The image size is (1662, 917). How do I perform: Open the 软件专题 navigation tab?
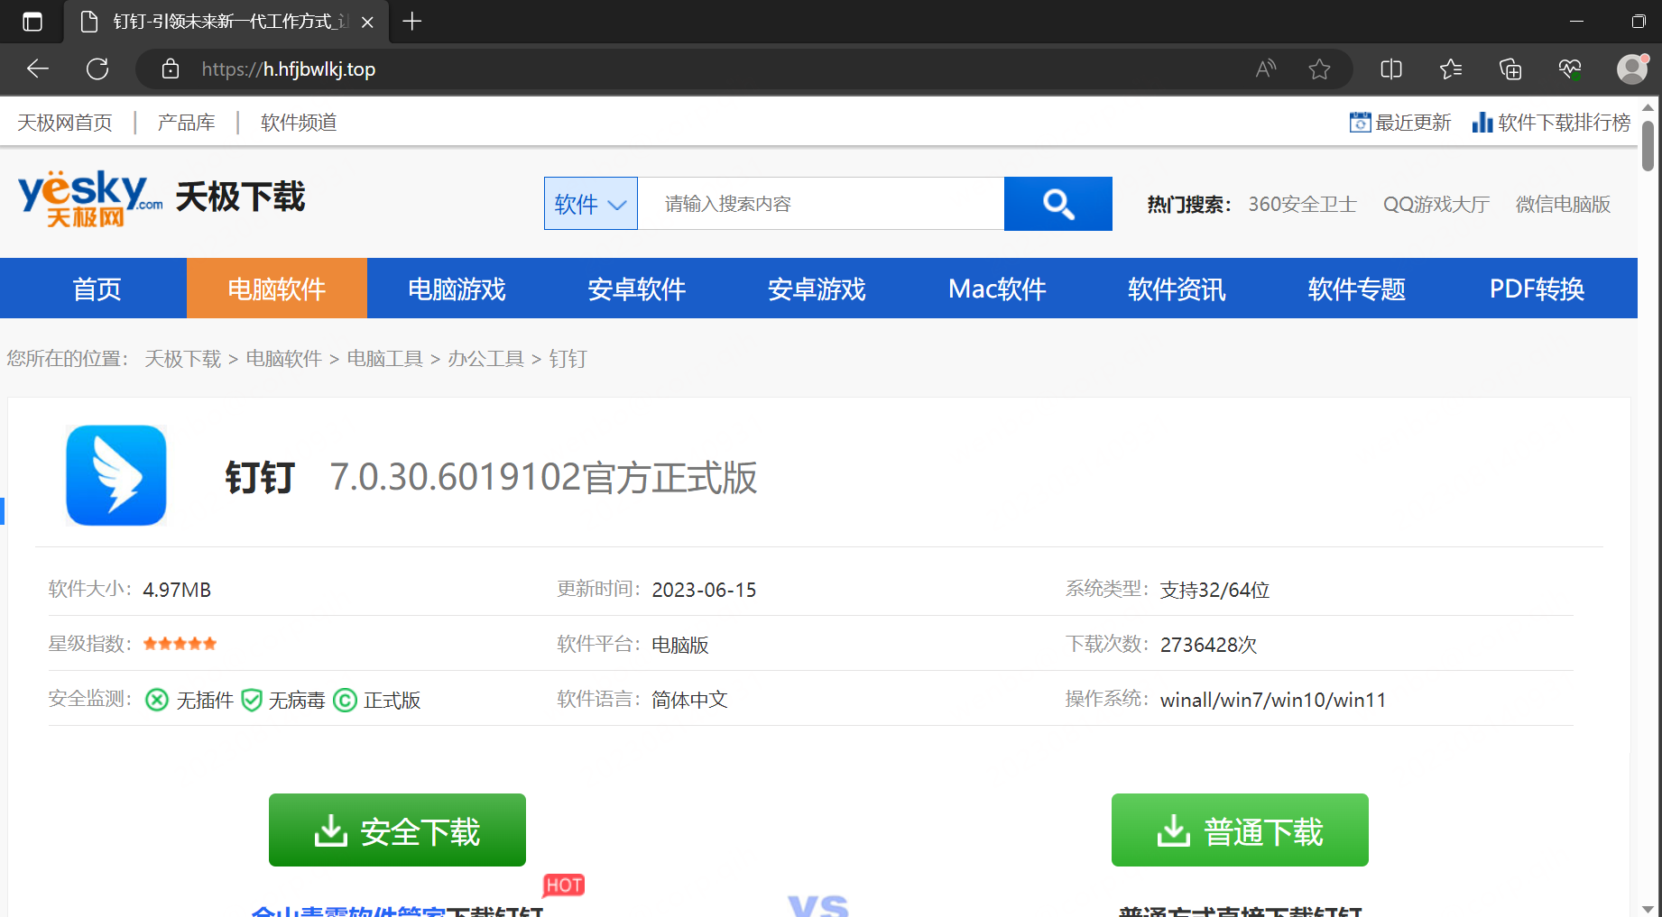pos(1357,289)
